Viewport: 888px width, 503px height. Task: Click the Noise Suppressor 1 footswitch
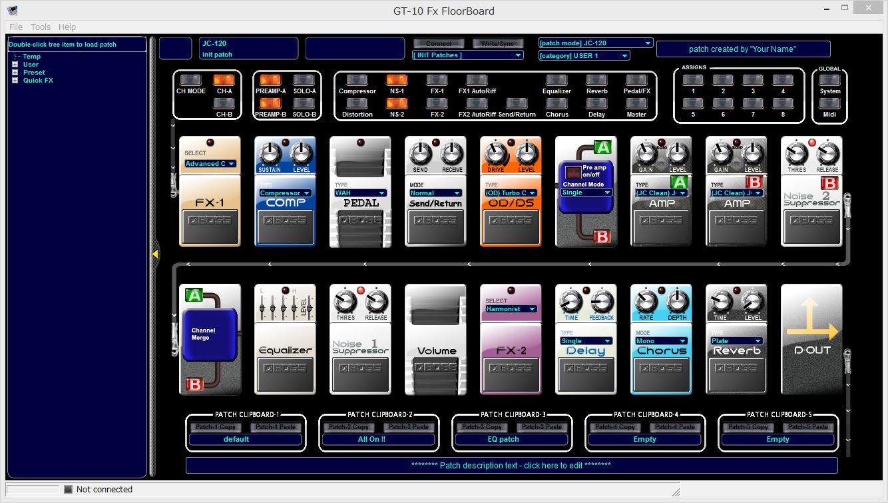[x=360, y=374]
